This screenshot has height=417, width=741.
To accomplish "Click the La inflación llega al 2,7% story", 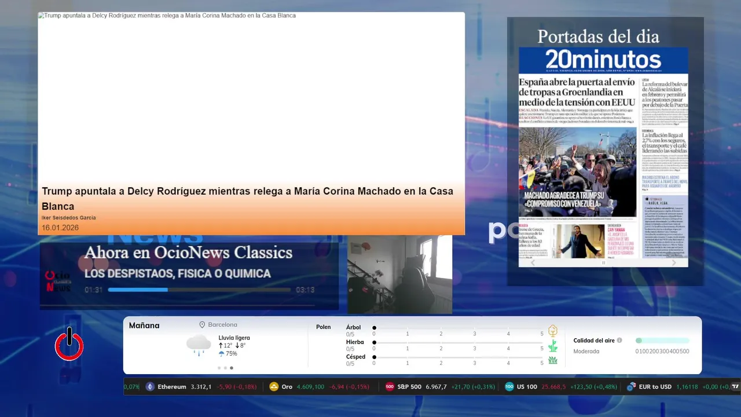I will click(665, 142).
